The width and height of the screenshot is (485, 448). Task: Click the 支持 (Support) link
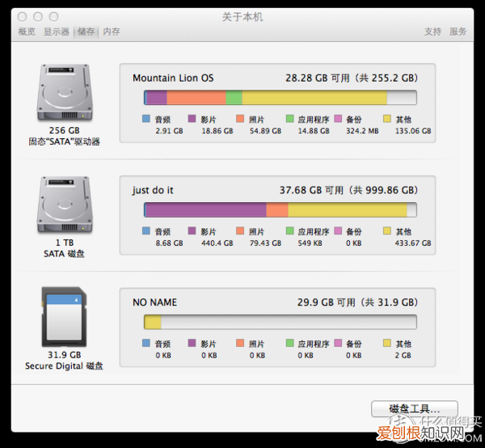[x=432, y=32]
